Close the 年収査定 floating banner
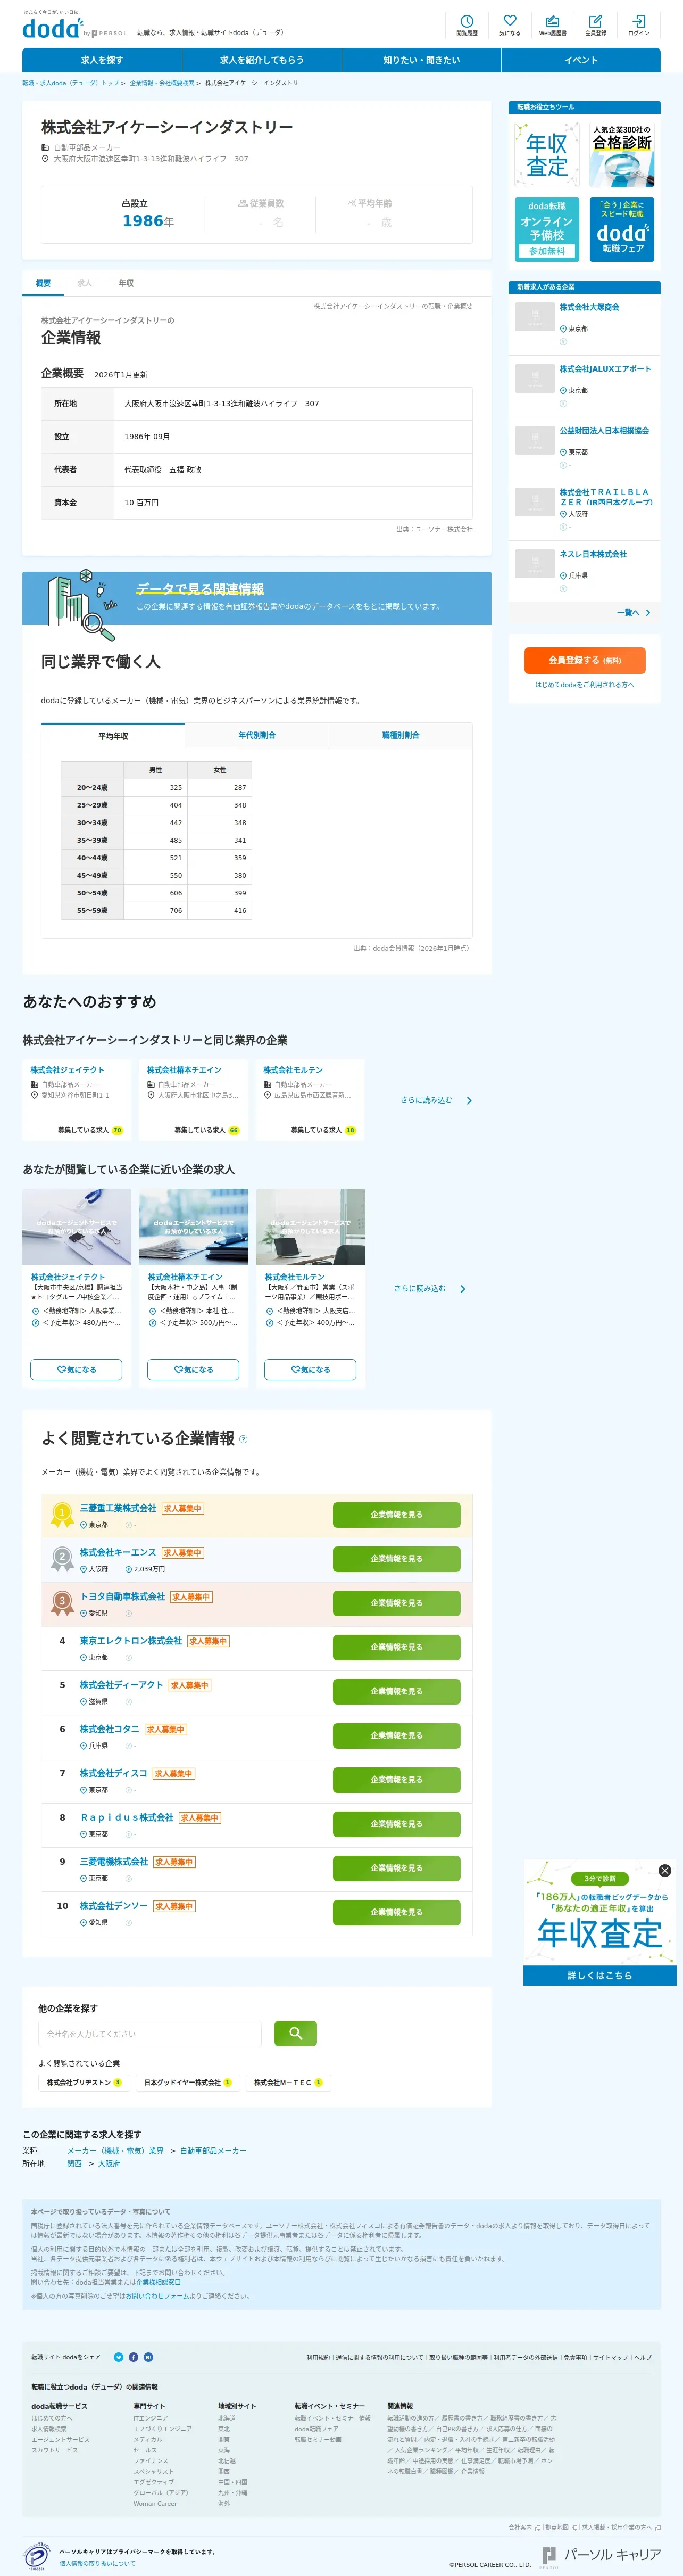Viewport: 683px width, 2576px height. pos(665,1870)
